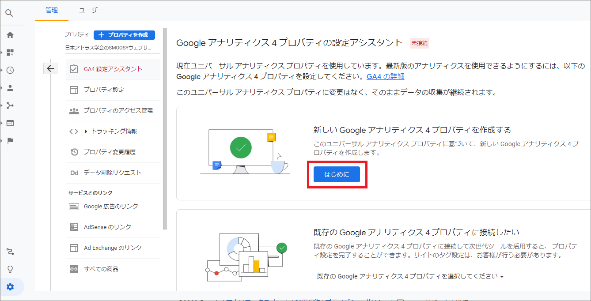Click the back arrow button
Screen dimensions: 591x301
pyautogui.click(x=50, y=68)
